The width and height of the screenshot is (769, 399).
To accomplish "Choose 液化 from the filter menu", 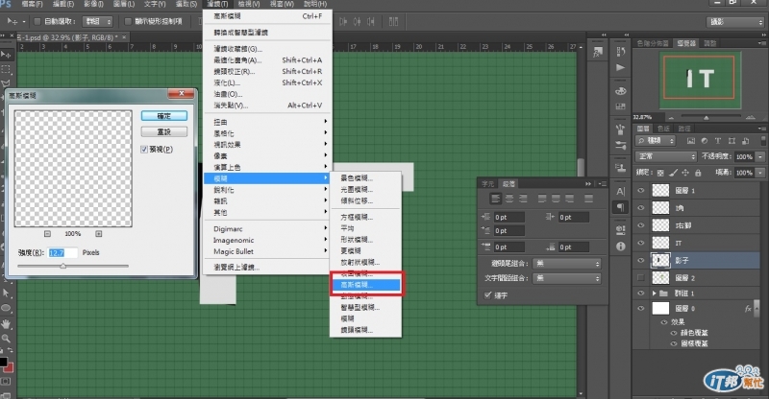I will tap(267, 82).
